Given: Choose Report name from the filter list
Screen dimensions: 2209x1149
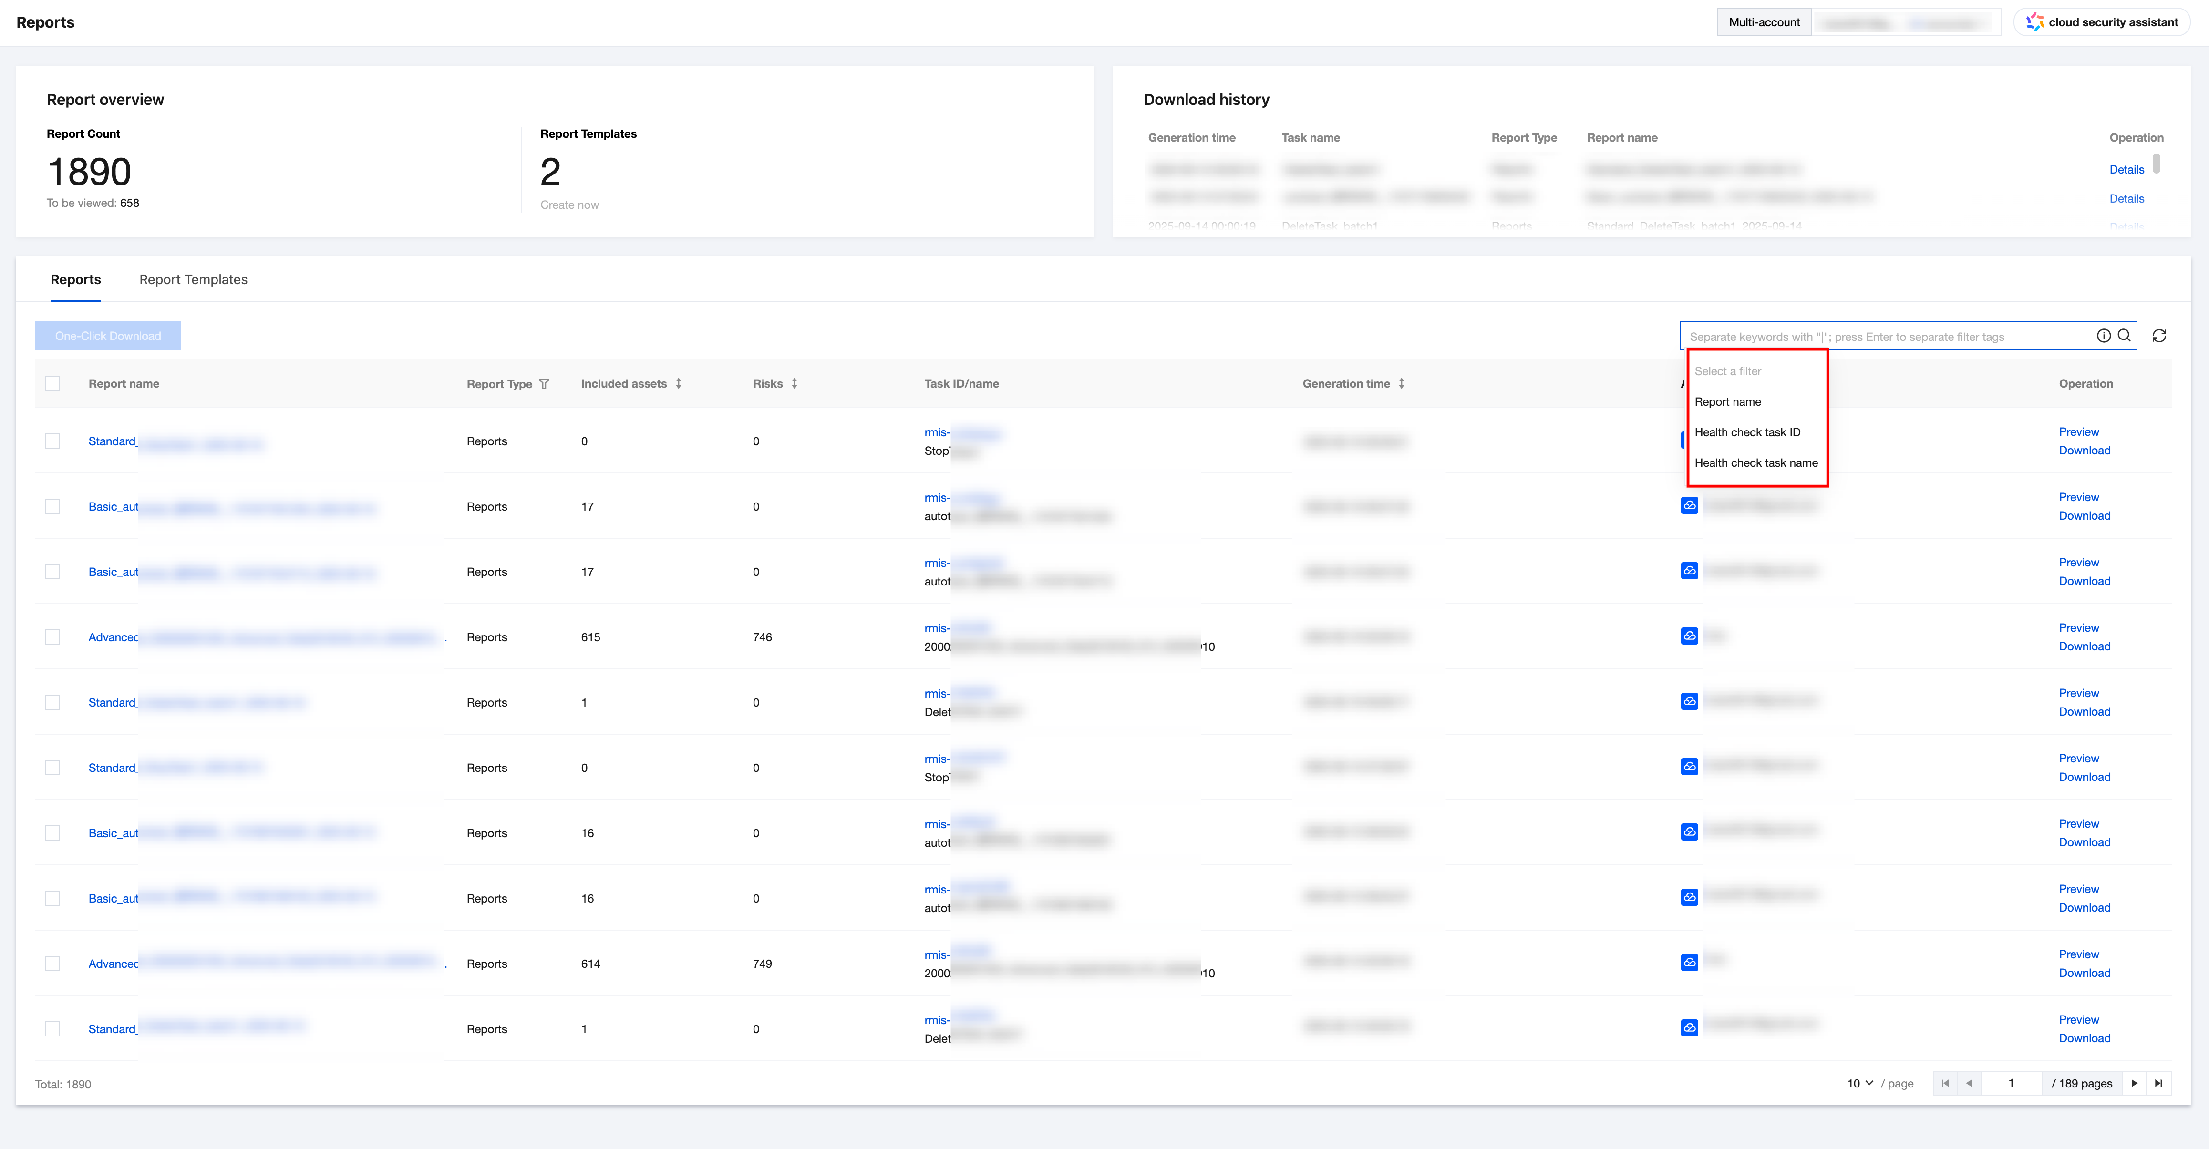Looking at the screenshot, I should tap(1727, 402).
